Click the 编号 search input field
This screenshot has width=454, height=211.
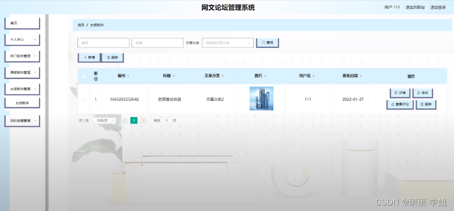pos(104,43)
